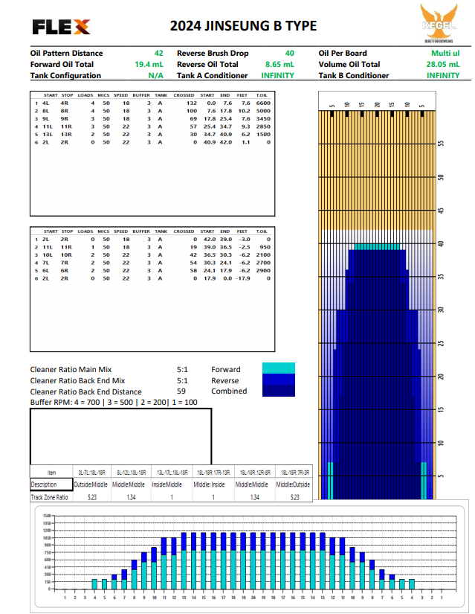The width and height of the screenshot is (475, 614).
Task: Select the 18L-18R:12R-8R zone header
Action: coord(255,473)
